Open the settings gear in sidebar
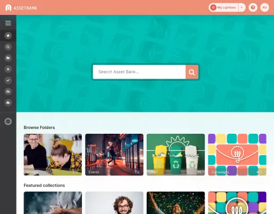 tap(8, 121)
